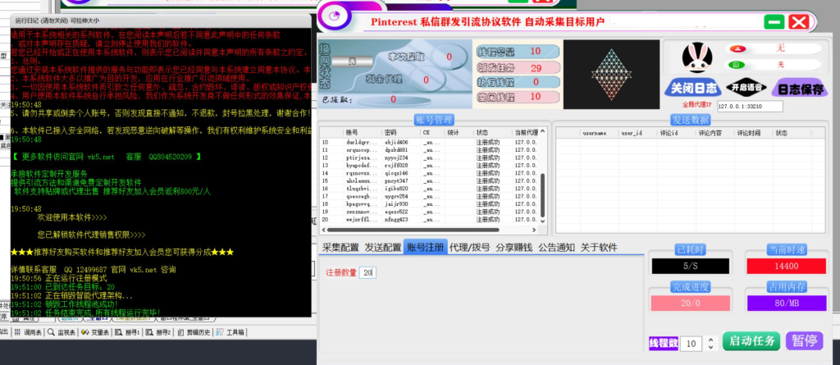
Task: Click the 账号 column header
Action: (363, 132)
